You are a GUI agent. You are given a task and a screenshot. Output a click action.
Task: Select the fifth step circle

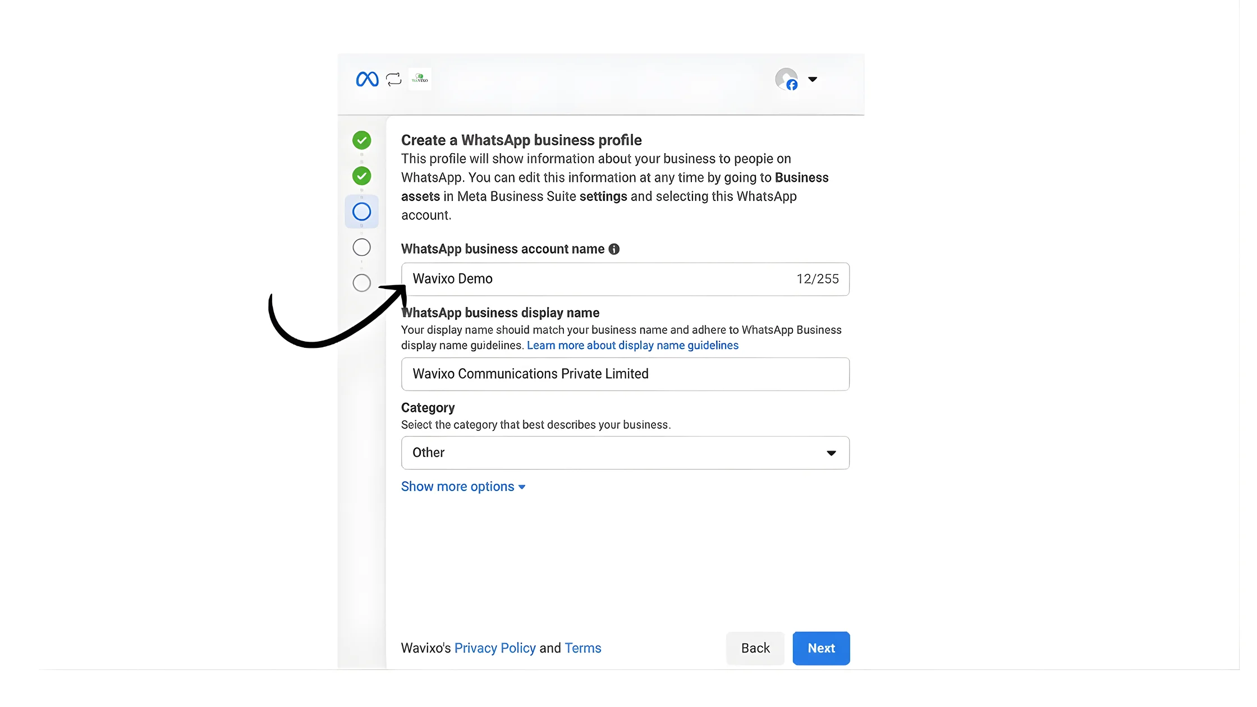[361, 283]
